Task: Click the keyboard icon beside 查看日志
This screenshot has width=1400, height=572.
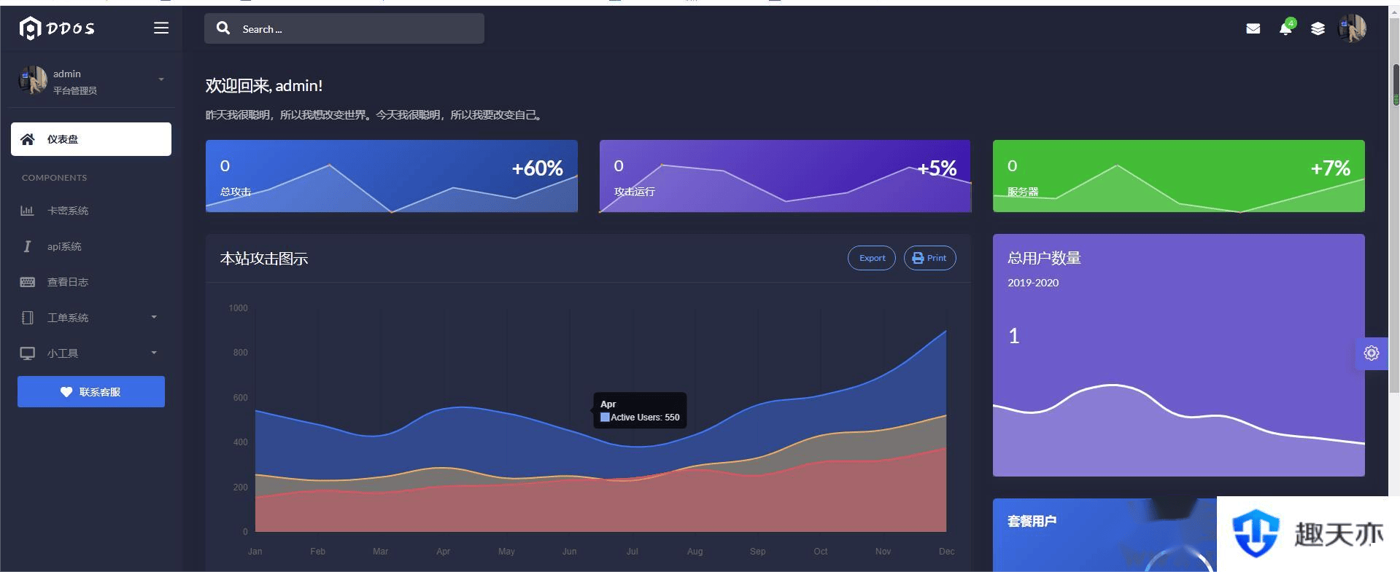Action: tap(28, 282)
